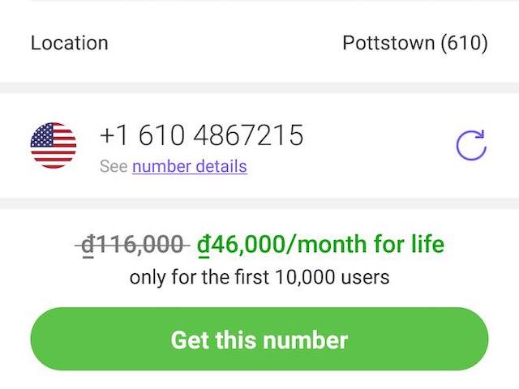Refresh to generate a new phone number
This screenshot has height=389, width=519.
[470, 145]
